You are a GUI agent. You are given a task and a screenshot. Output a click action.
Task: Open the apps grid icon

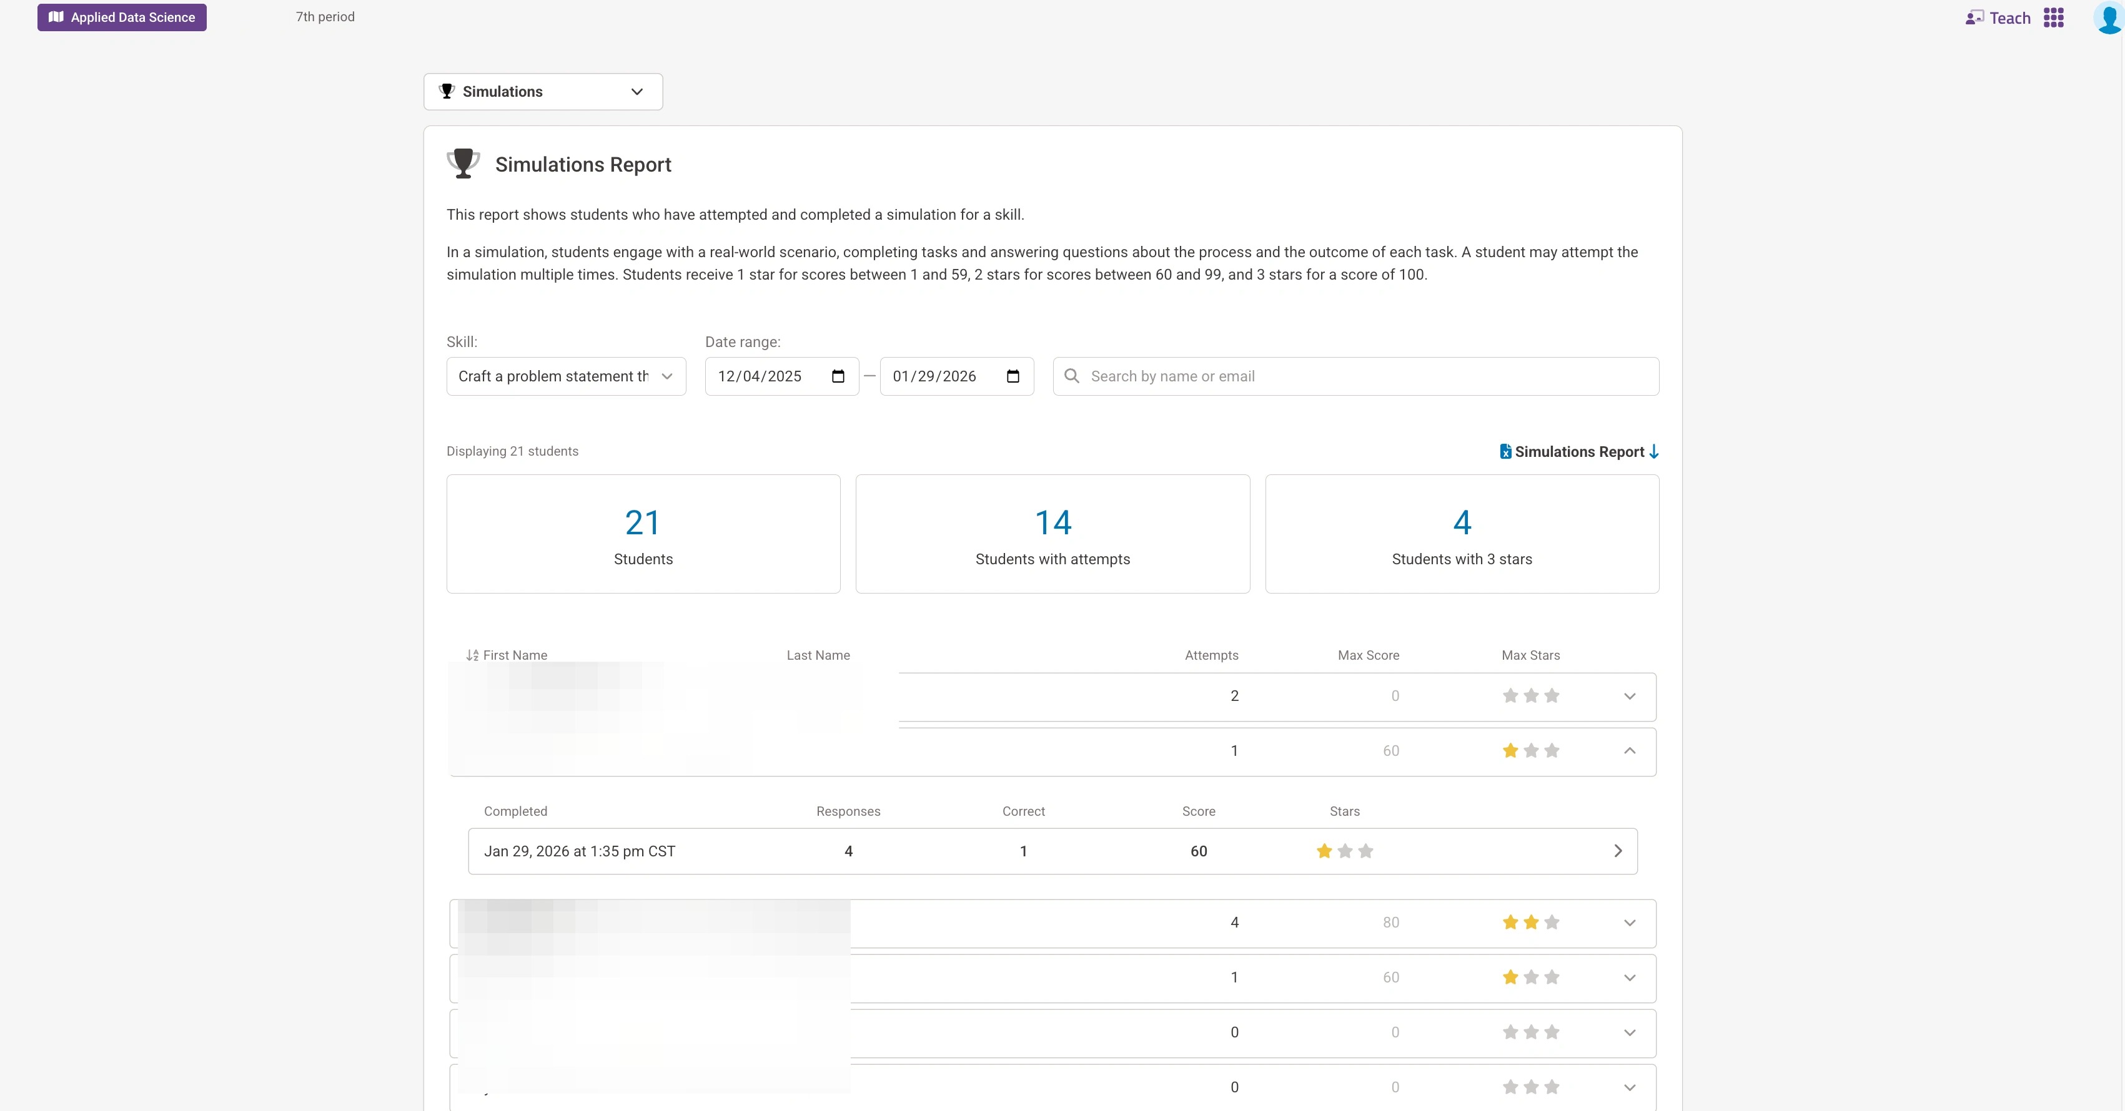coord(2053,18)
